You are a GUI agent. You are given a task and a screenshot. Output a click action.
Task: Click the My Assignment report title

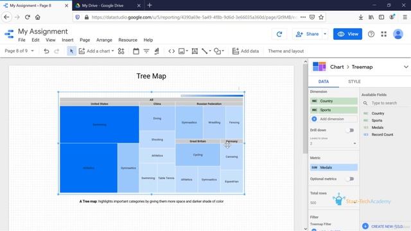click(43, 31)
